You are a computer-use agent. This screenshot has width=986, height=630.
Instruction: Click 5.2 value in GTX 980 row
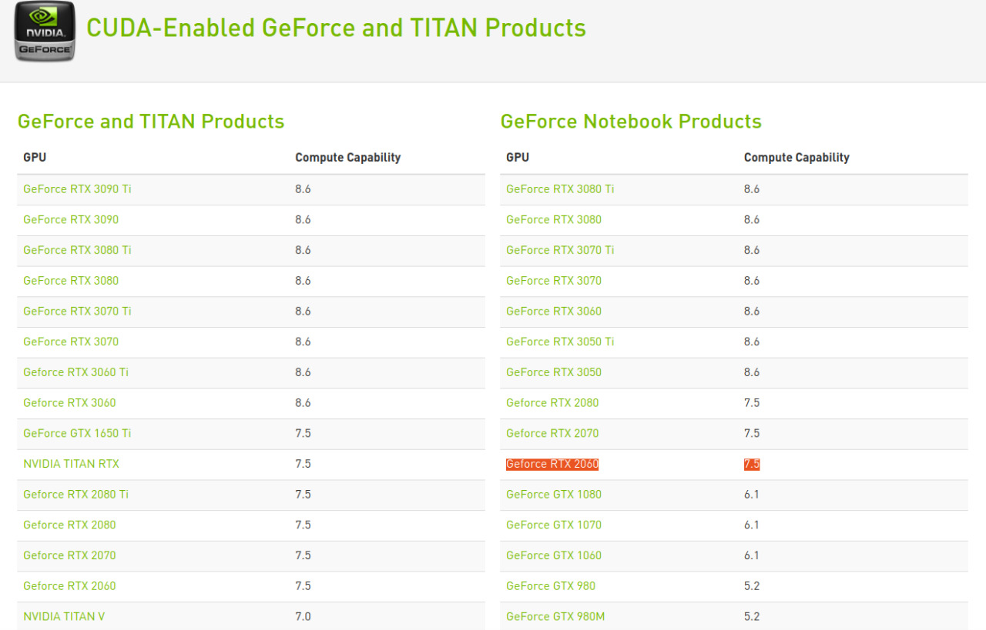(x=752, y=586)
